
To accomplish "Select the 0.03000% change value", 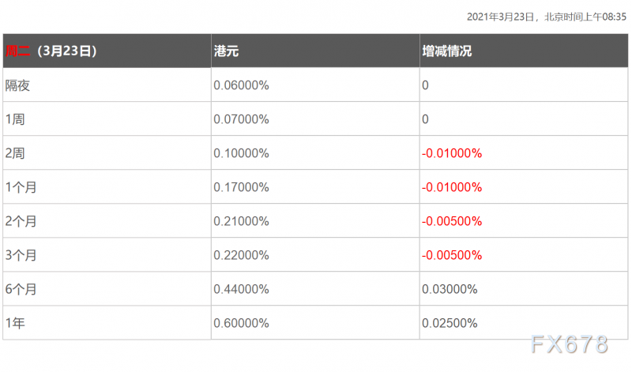I will click(x=450, y=289).
